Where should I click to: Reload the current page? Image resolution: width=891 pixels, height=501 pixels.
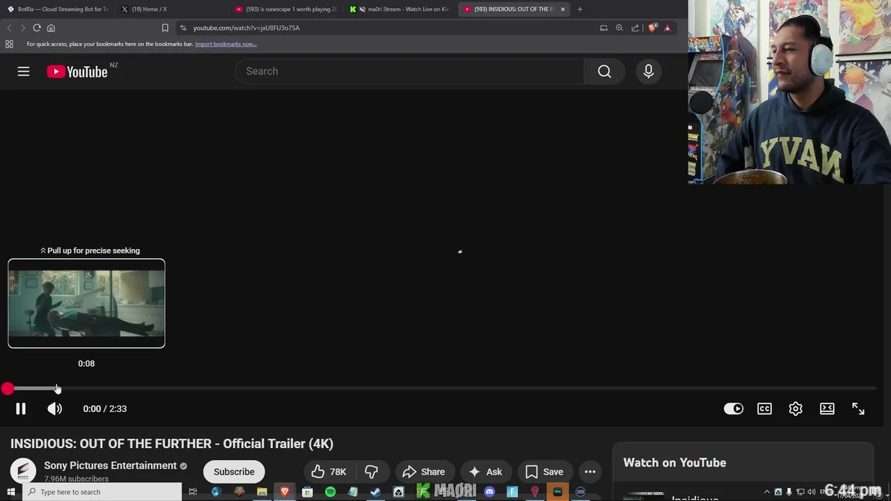[37, 28]
